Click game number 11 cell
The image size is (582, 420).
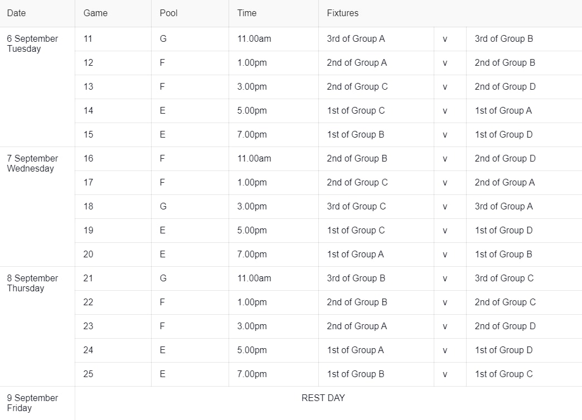pyautogui.click(x=88, y=38)
